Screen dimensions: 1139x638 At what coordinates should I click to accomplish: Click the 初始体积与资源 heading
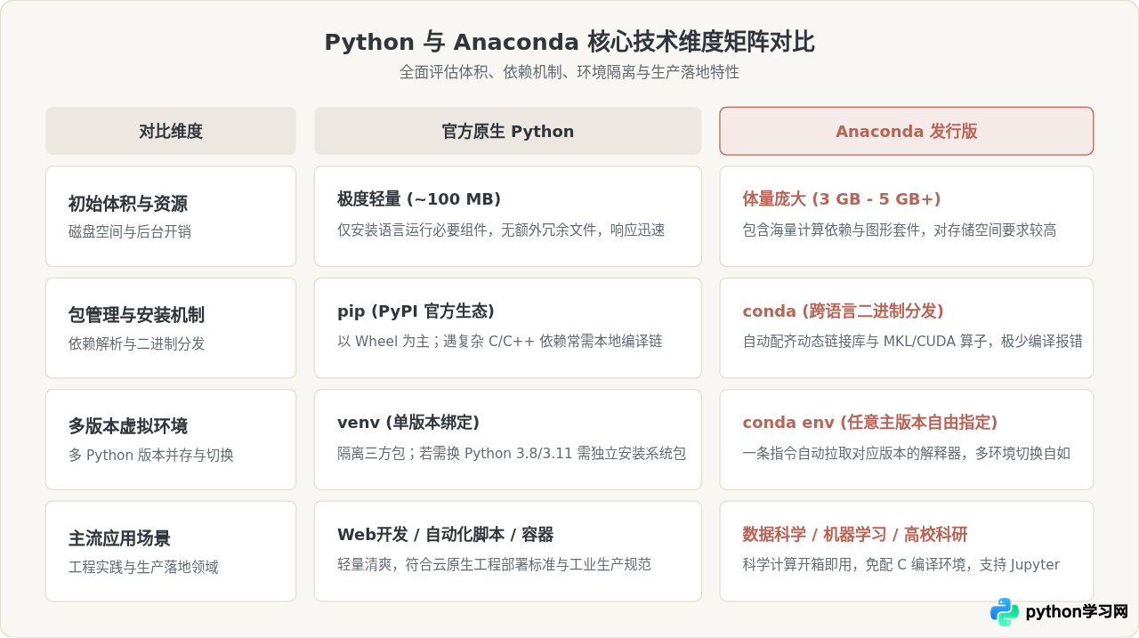pyautogui.click(x=128, y=204)
